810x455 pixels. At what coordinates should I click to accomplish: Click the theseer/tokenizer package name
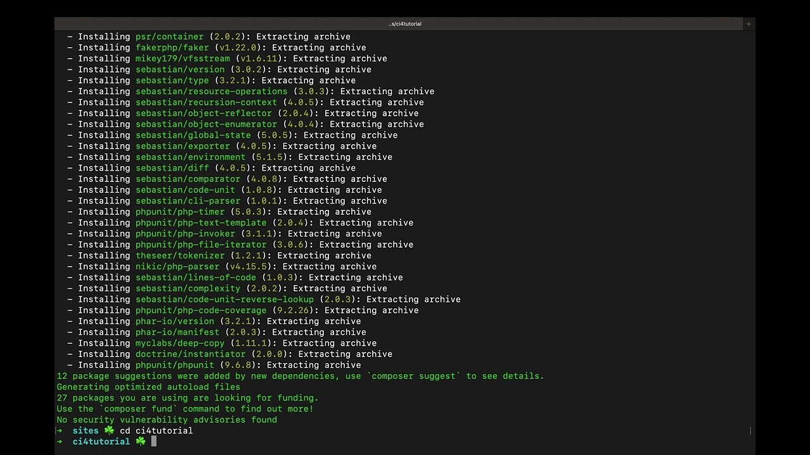(180, 255)
